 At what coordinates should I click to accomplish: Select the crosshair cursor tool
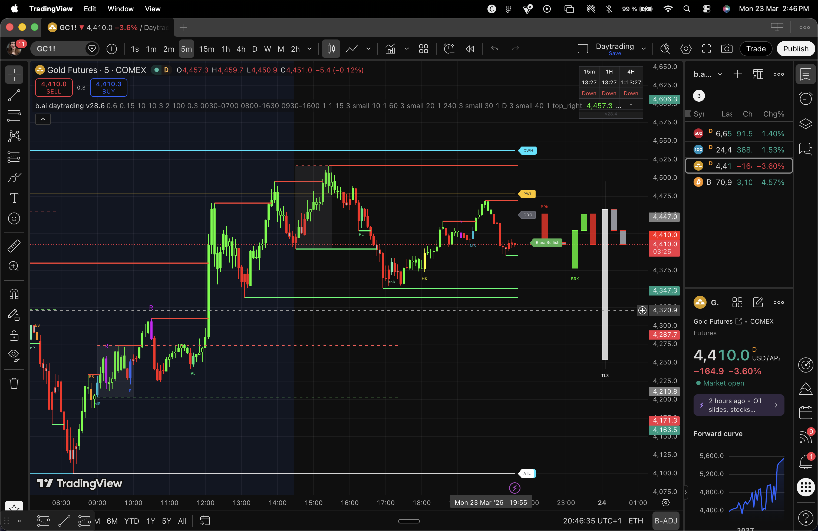[14, 75]
